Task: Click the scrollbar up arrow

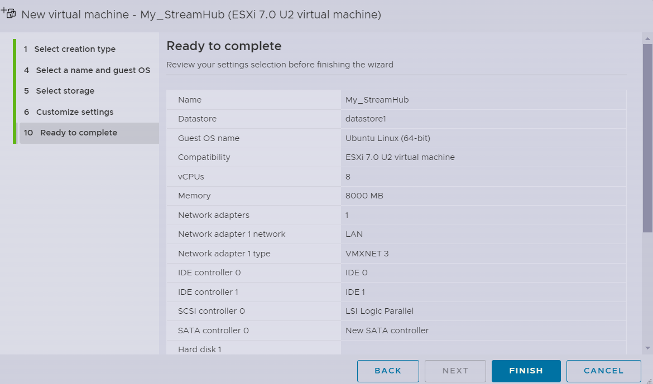Action: [647, 38]
